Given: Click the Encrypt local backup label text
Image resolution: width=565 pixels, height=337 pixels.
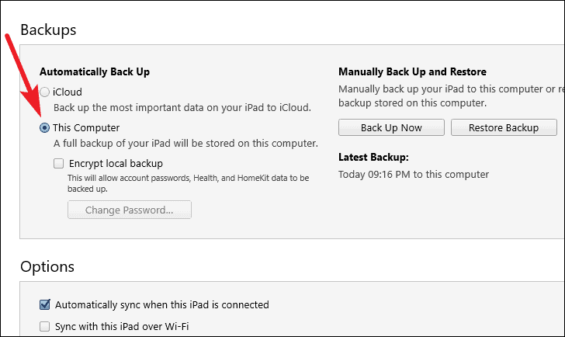Looking at the screenshot, I should [x=116, y=164].
